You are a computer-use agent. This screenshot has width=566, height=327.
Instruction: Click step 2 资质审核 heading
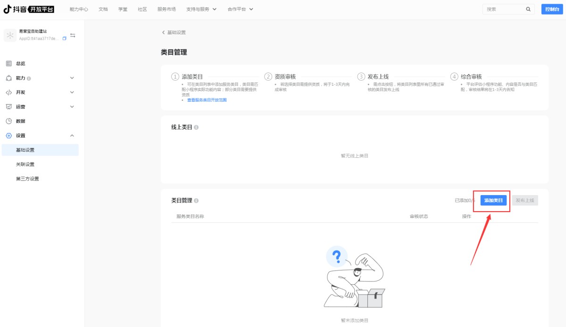pos(285,76)
